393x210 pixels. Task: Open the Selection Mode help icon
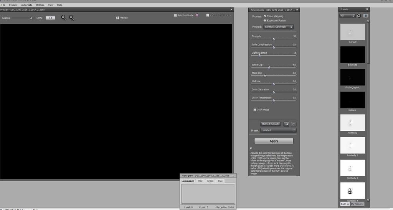[197, 15]
